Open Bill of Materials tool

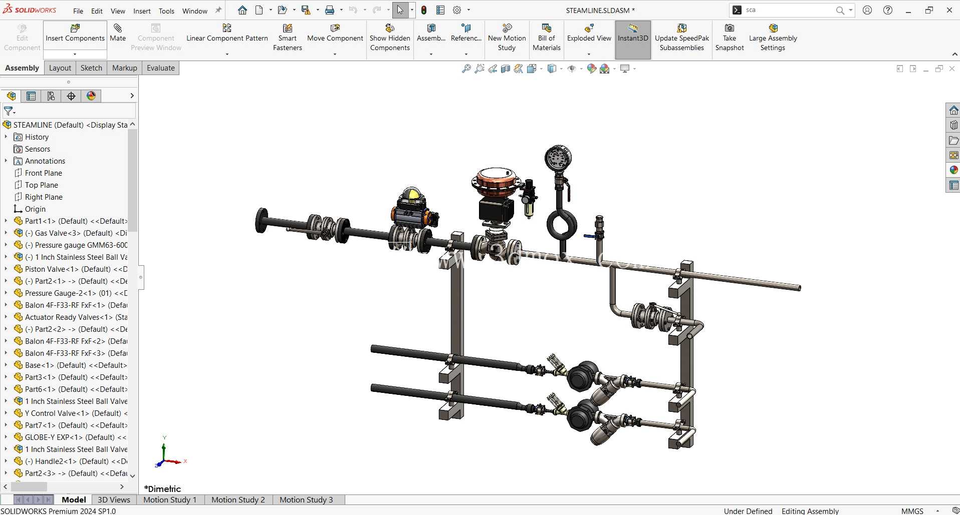(x=546, y=38)
